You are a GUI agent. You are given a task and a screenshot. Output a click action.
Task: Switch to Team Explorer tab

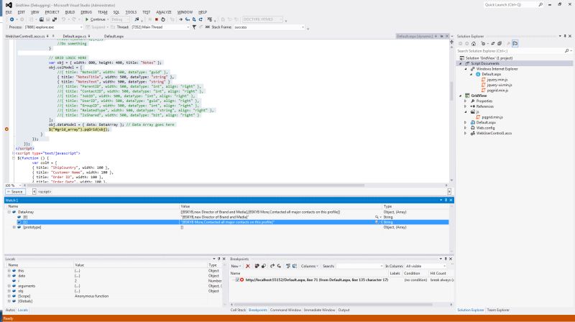(x=498, y=310)
